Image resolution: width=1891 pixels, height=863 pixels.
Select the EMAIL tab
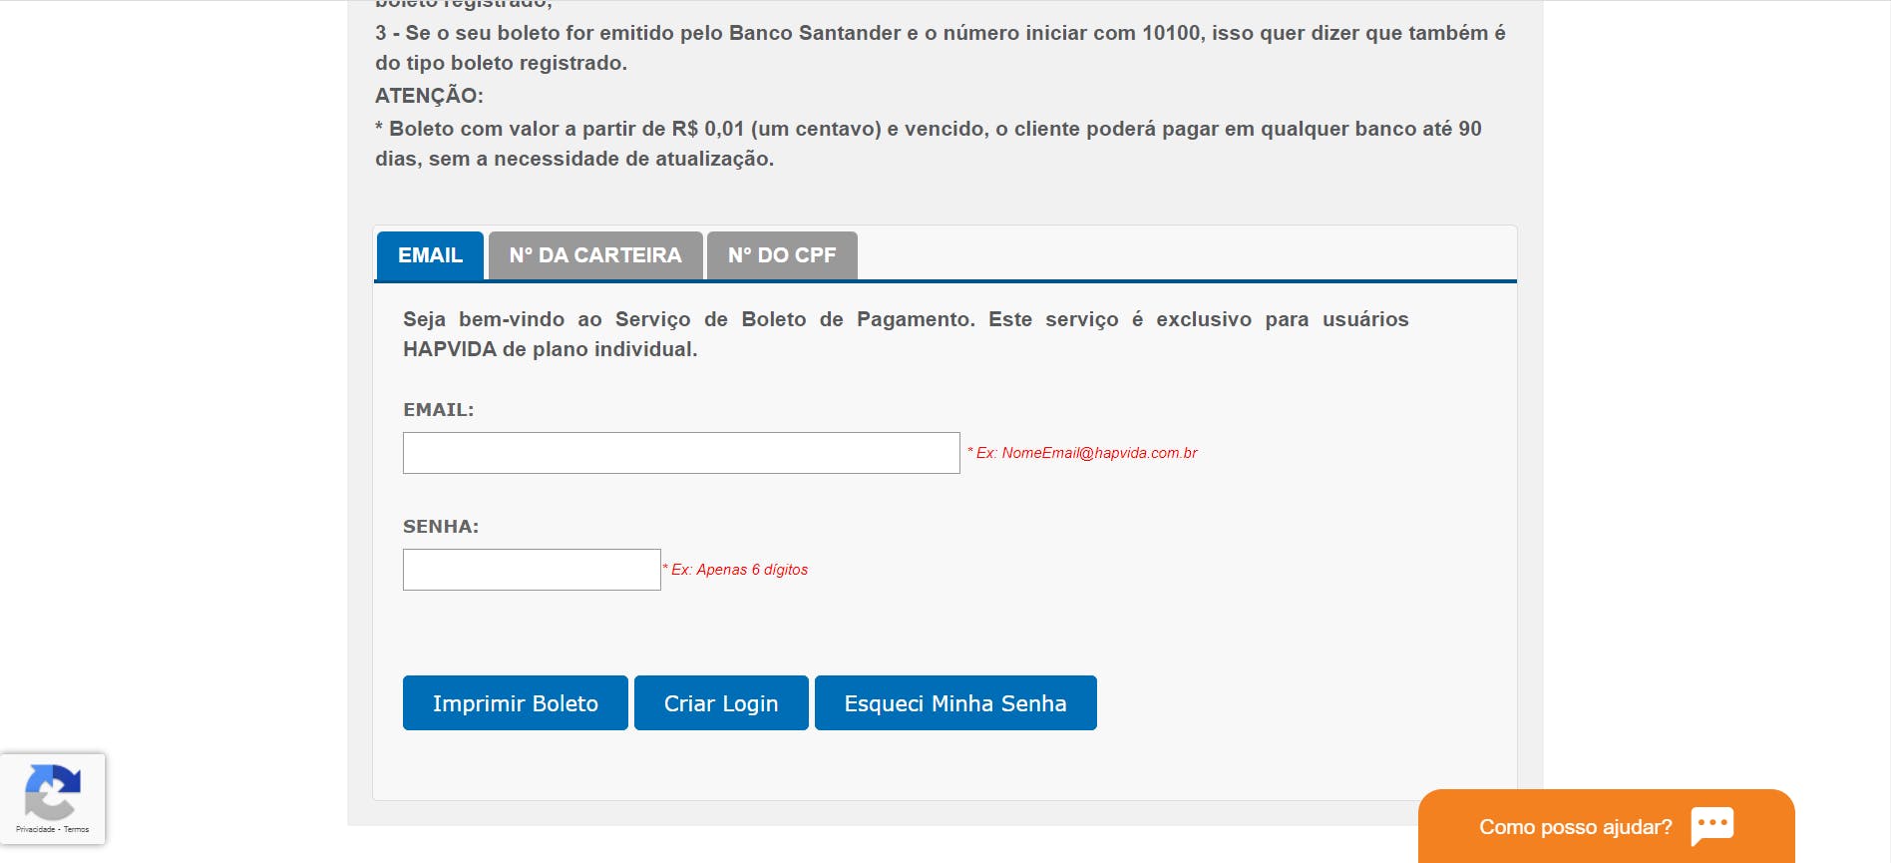tap(430, 255)
